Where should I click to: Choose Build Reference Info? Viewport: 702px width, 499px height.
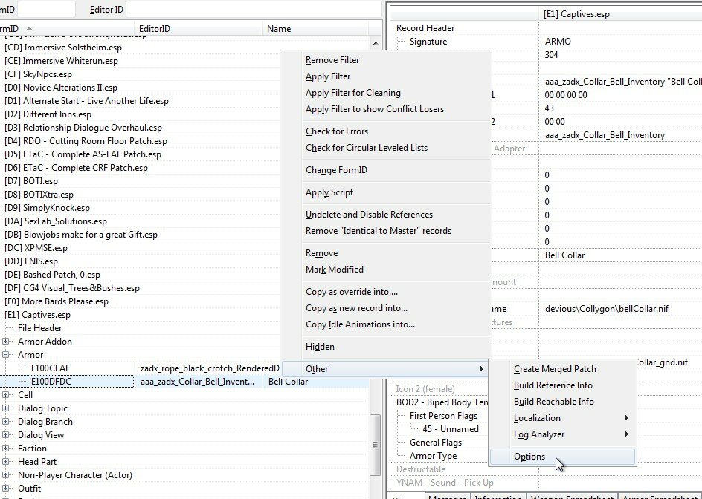point(553,385)
